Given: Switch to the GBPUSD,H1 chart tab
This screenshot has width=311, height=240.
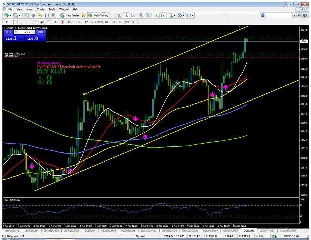Looking at the screenshot, I should click(12, 231).
